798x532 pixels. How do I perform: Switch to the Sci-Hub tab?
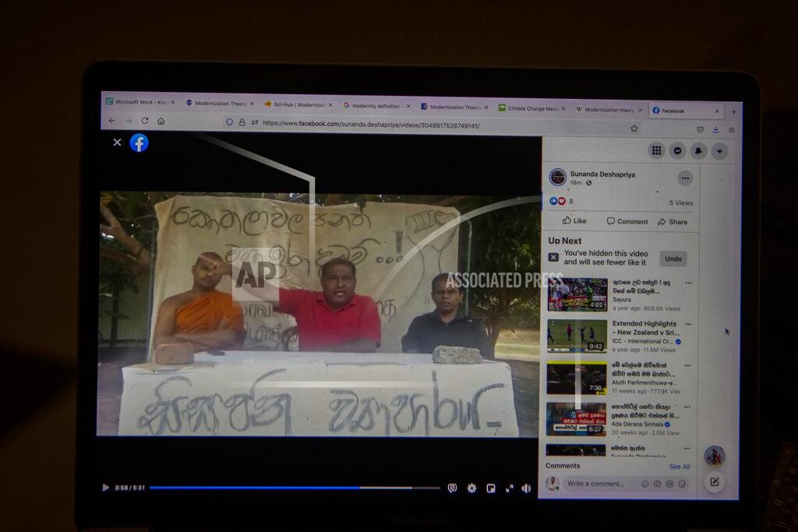tap(298, 104)
